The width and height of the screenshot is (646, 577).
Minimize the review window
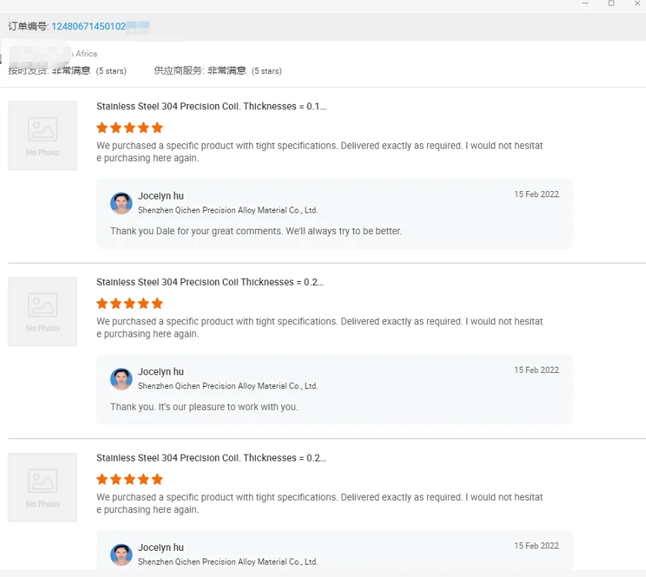pos(586,4)
